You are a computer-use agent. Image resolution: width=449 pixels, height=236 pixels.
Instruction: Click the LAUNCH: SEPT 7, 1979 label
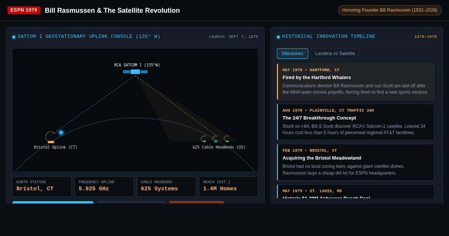tap(233, 37)
